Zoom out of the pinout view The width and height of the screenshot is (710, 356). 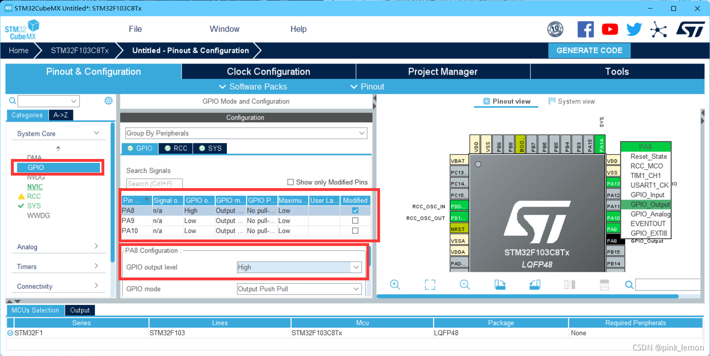[x=465, y=285]
